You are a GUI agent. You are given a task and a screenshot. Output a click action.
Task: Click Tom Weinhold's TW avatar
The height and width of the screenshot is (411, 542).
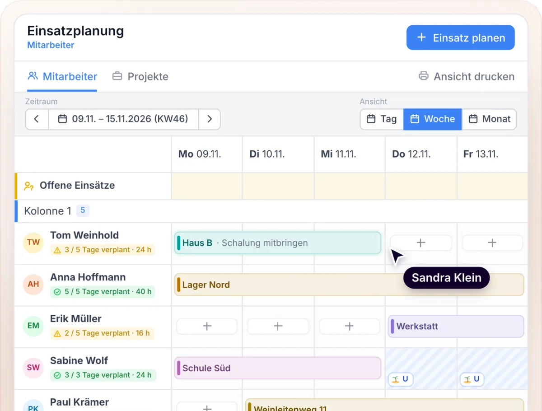[x=33, y=242]
